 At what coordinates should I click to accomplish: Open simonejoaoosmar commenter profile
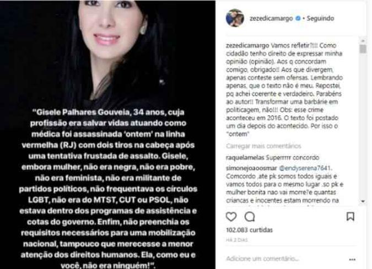point(251,168)
